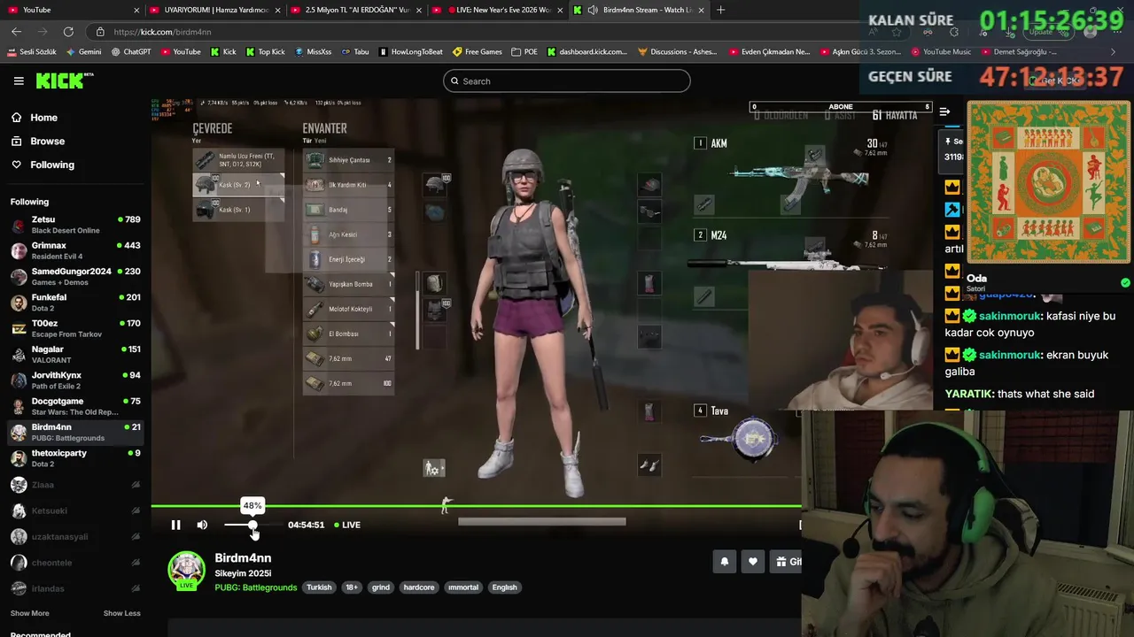This screenshot has height=637, width=1134.
Task: Open Browse in sidebar
Action: (x=47, y=142)
